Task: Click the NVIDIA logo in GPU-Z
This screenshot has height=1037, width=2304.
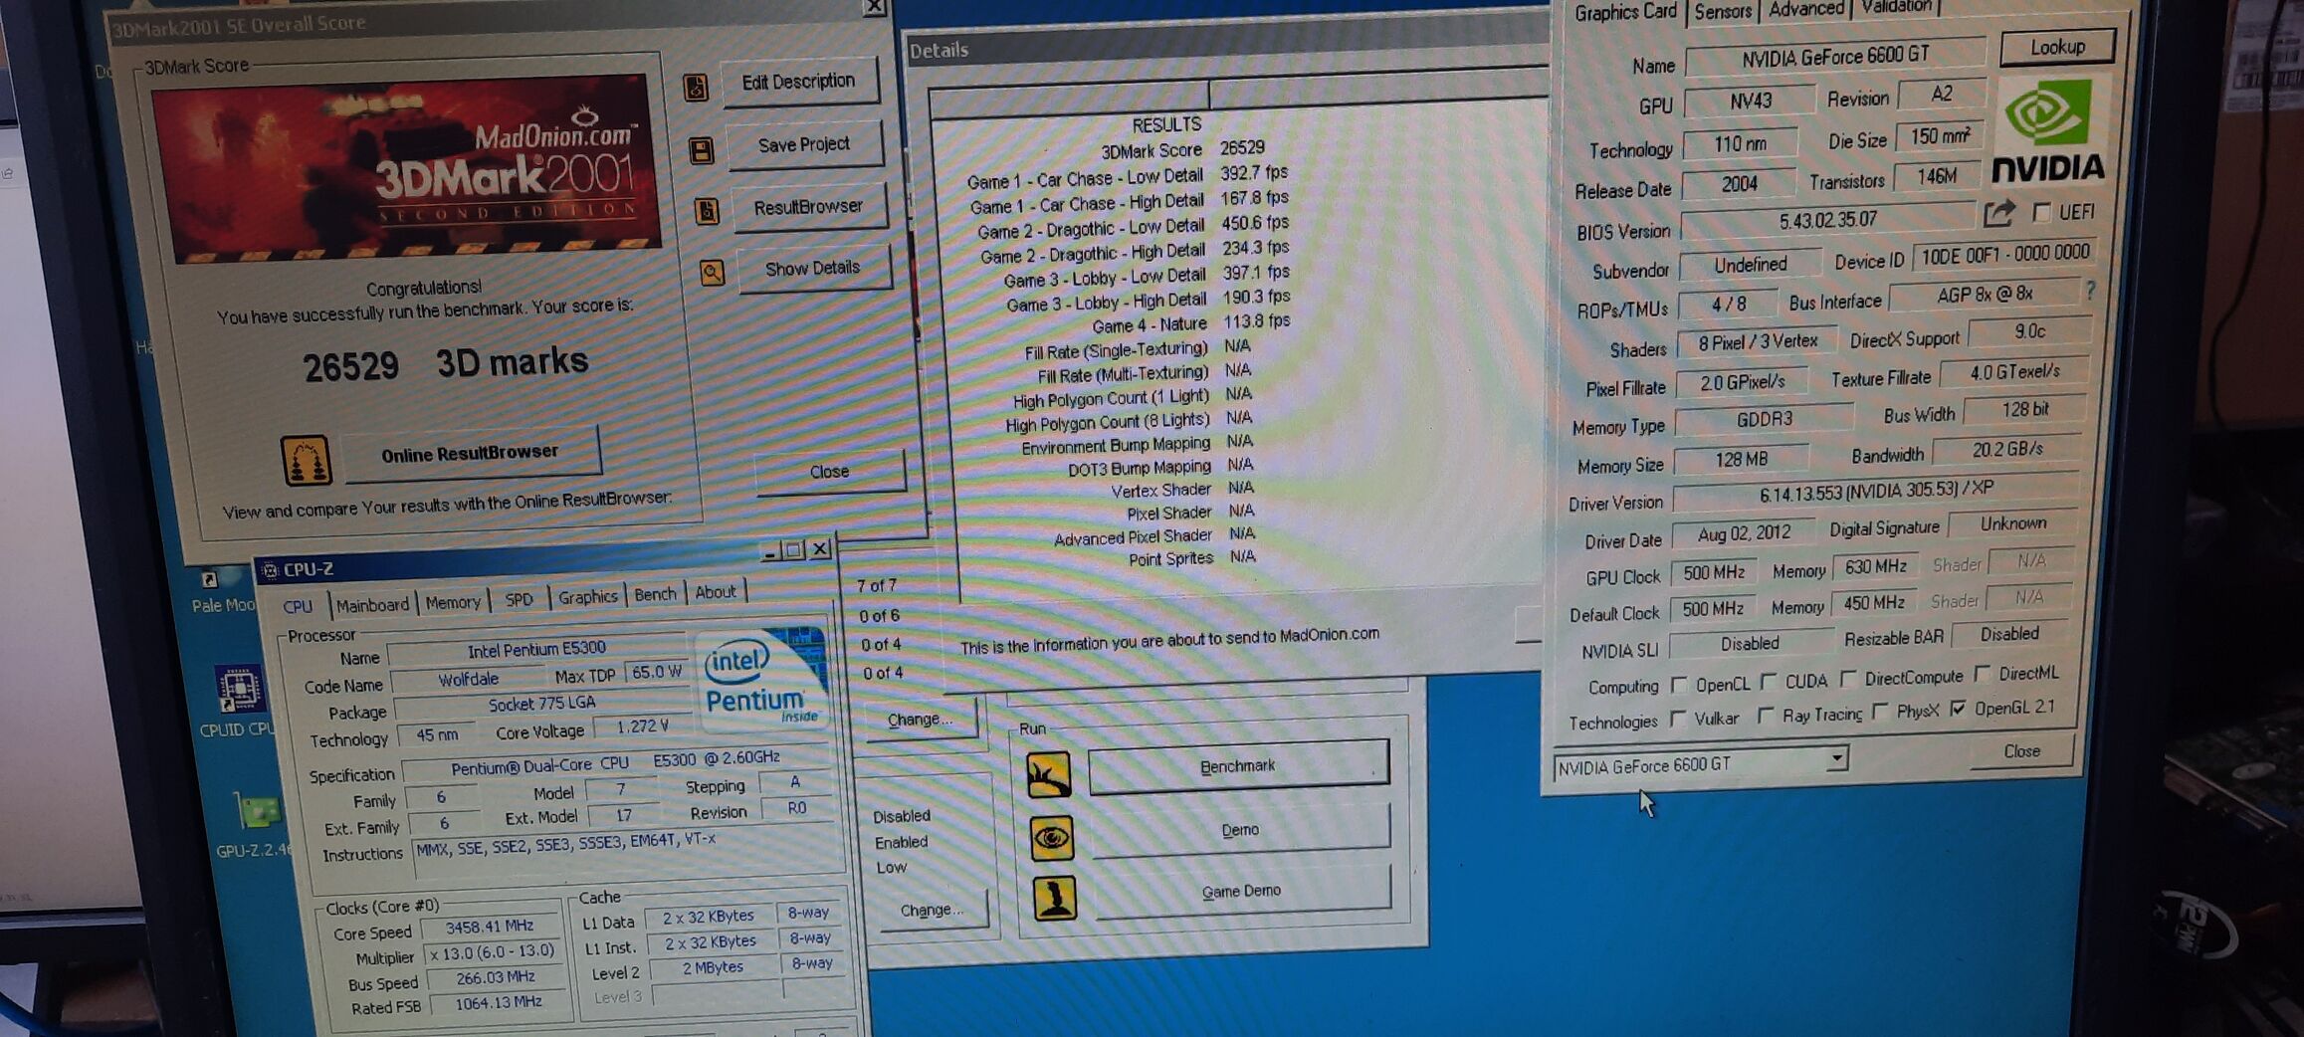Action: (2048, 132)
